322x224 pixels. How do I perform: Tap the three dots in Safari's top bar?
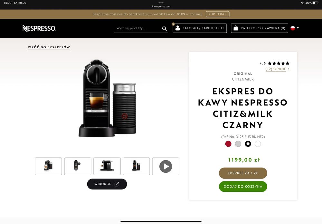pyautogui.click(x=161, y=3)
